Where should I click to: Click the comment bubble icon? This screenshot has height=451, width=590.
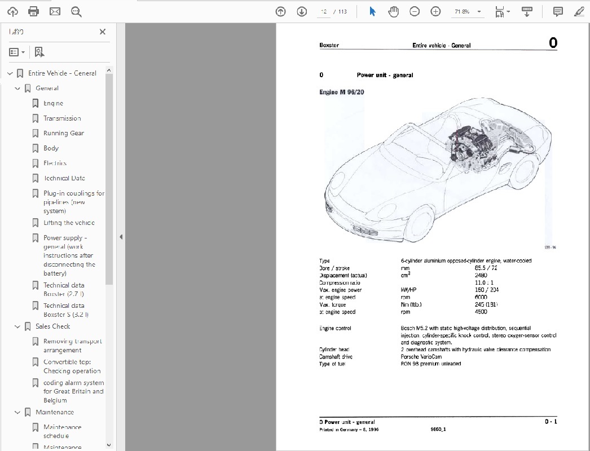[x=558, y=12]
